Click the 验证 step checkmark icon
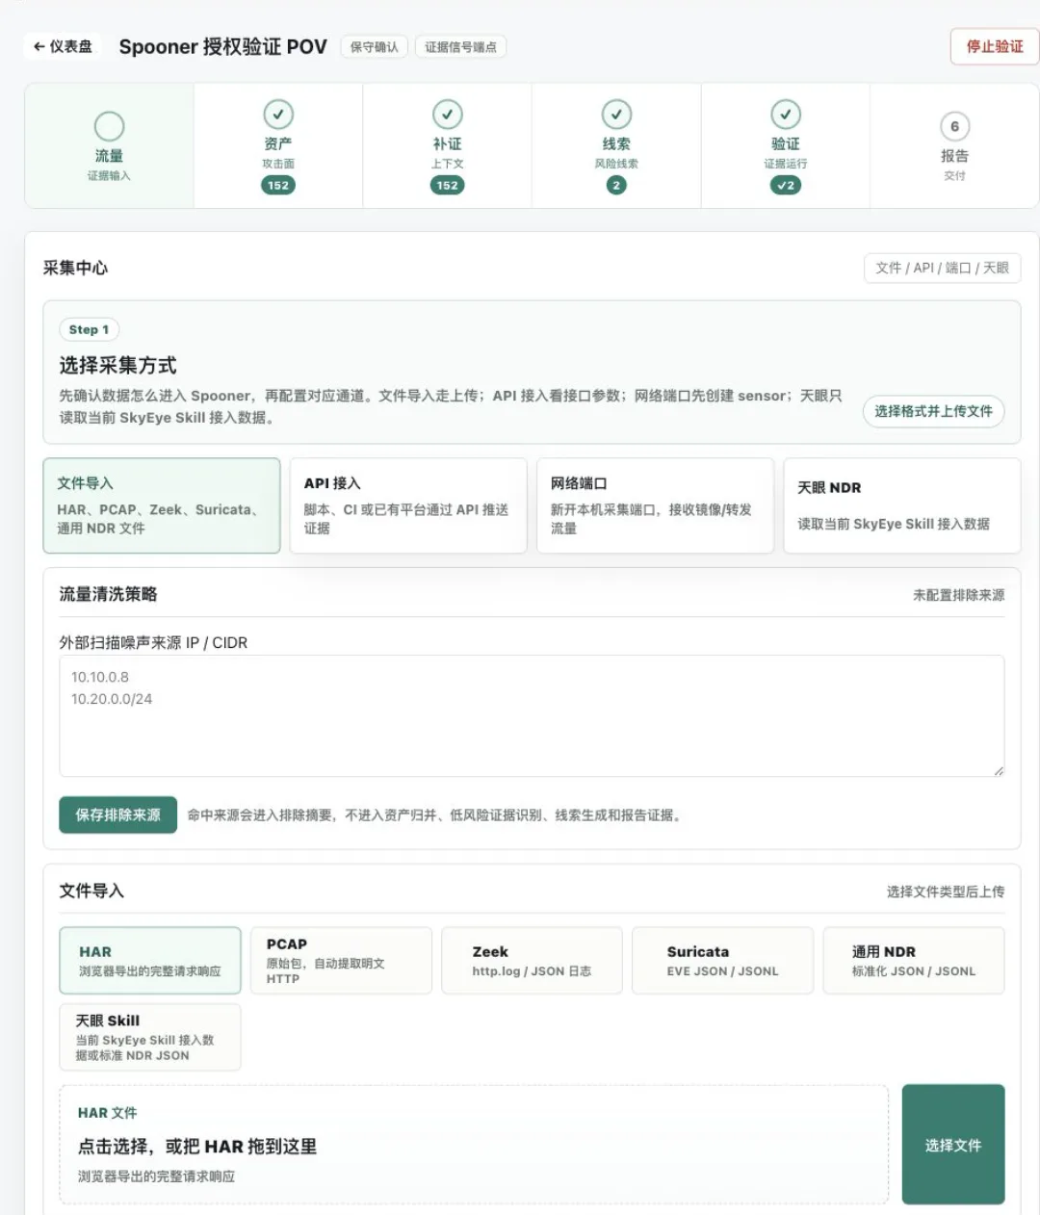 point(786,115)
